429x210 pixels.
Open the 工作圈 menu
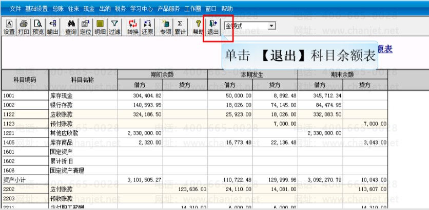[193, 9]
